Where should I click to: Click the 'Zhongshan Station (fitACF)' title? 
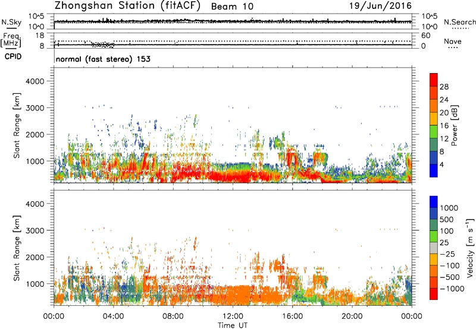(x=127, y=6)
